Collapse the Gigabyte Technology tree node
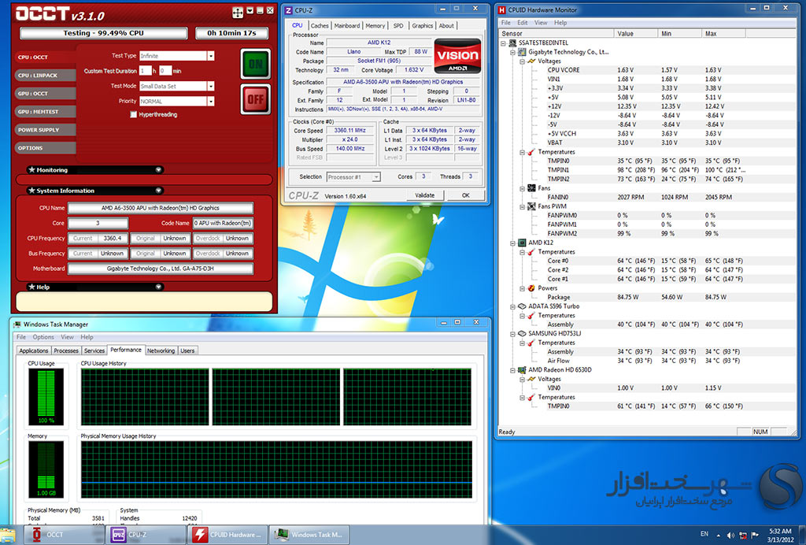The width and height of the screenshot is (806, 545). 513,53
